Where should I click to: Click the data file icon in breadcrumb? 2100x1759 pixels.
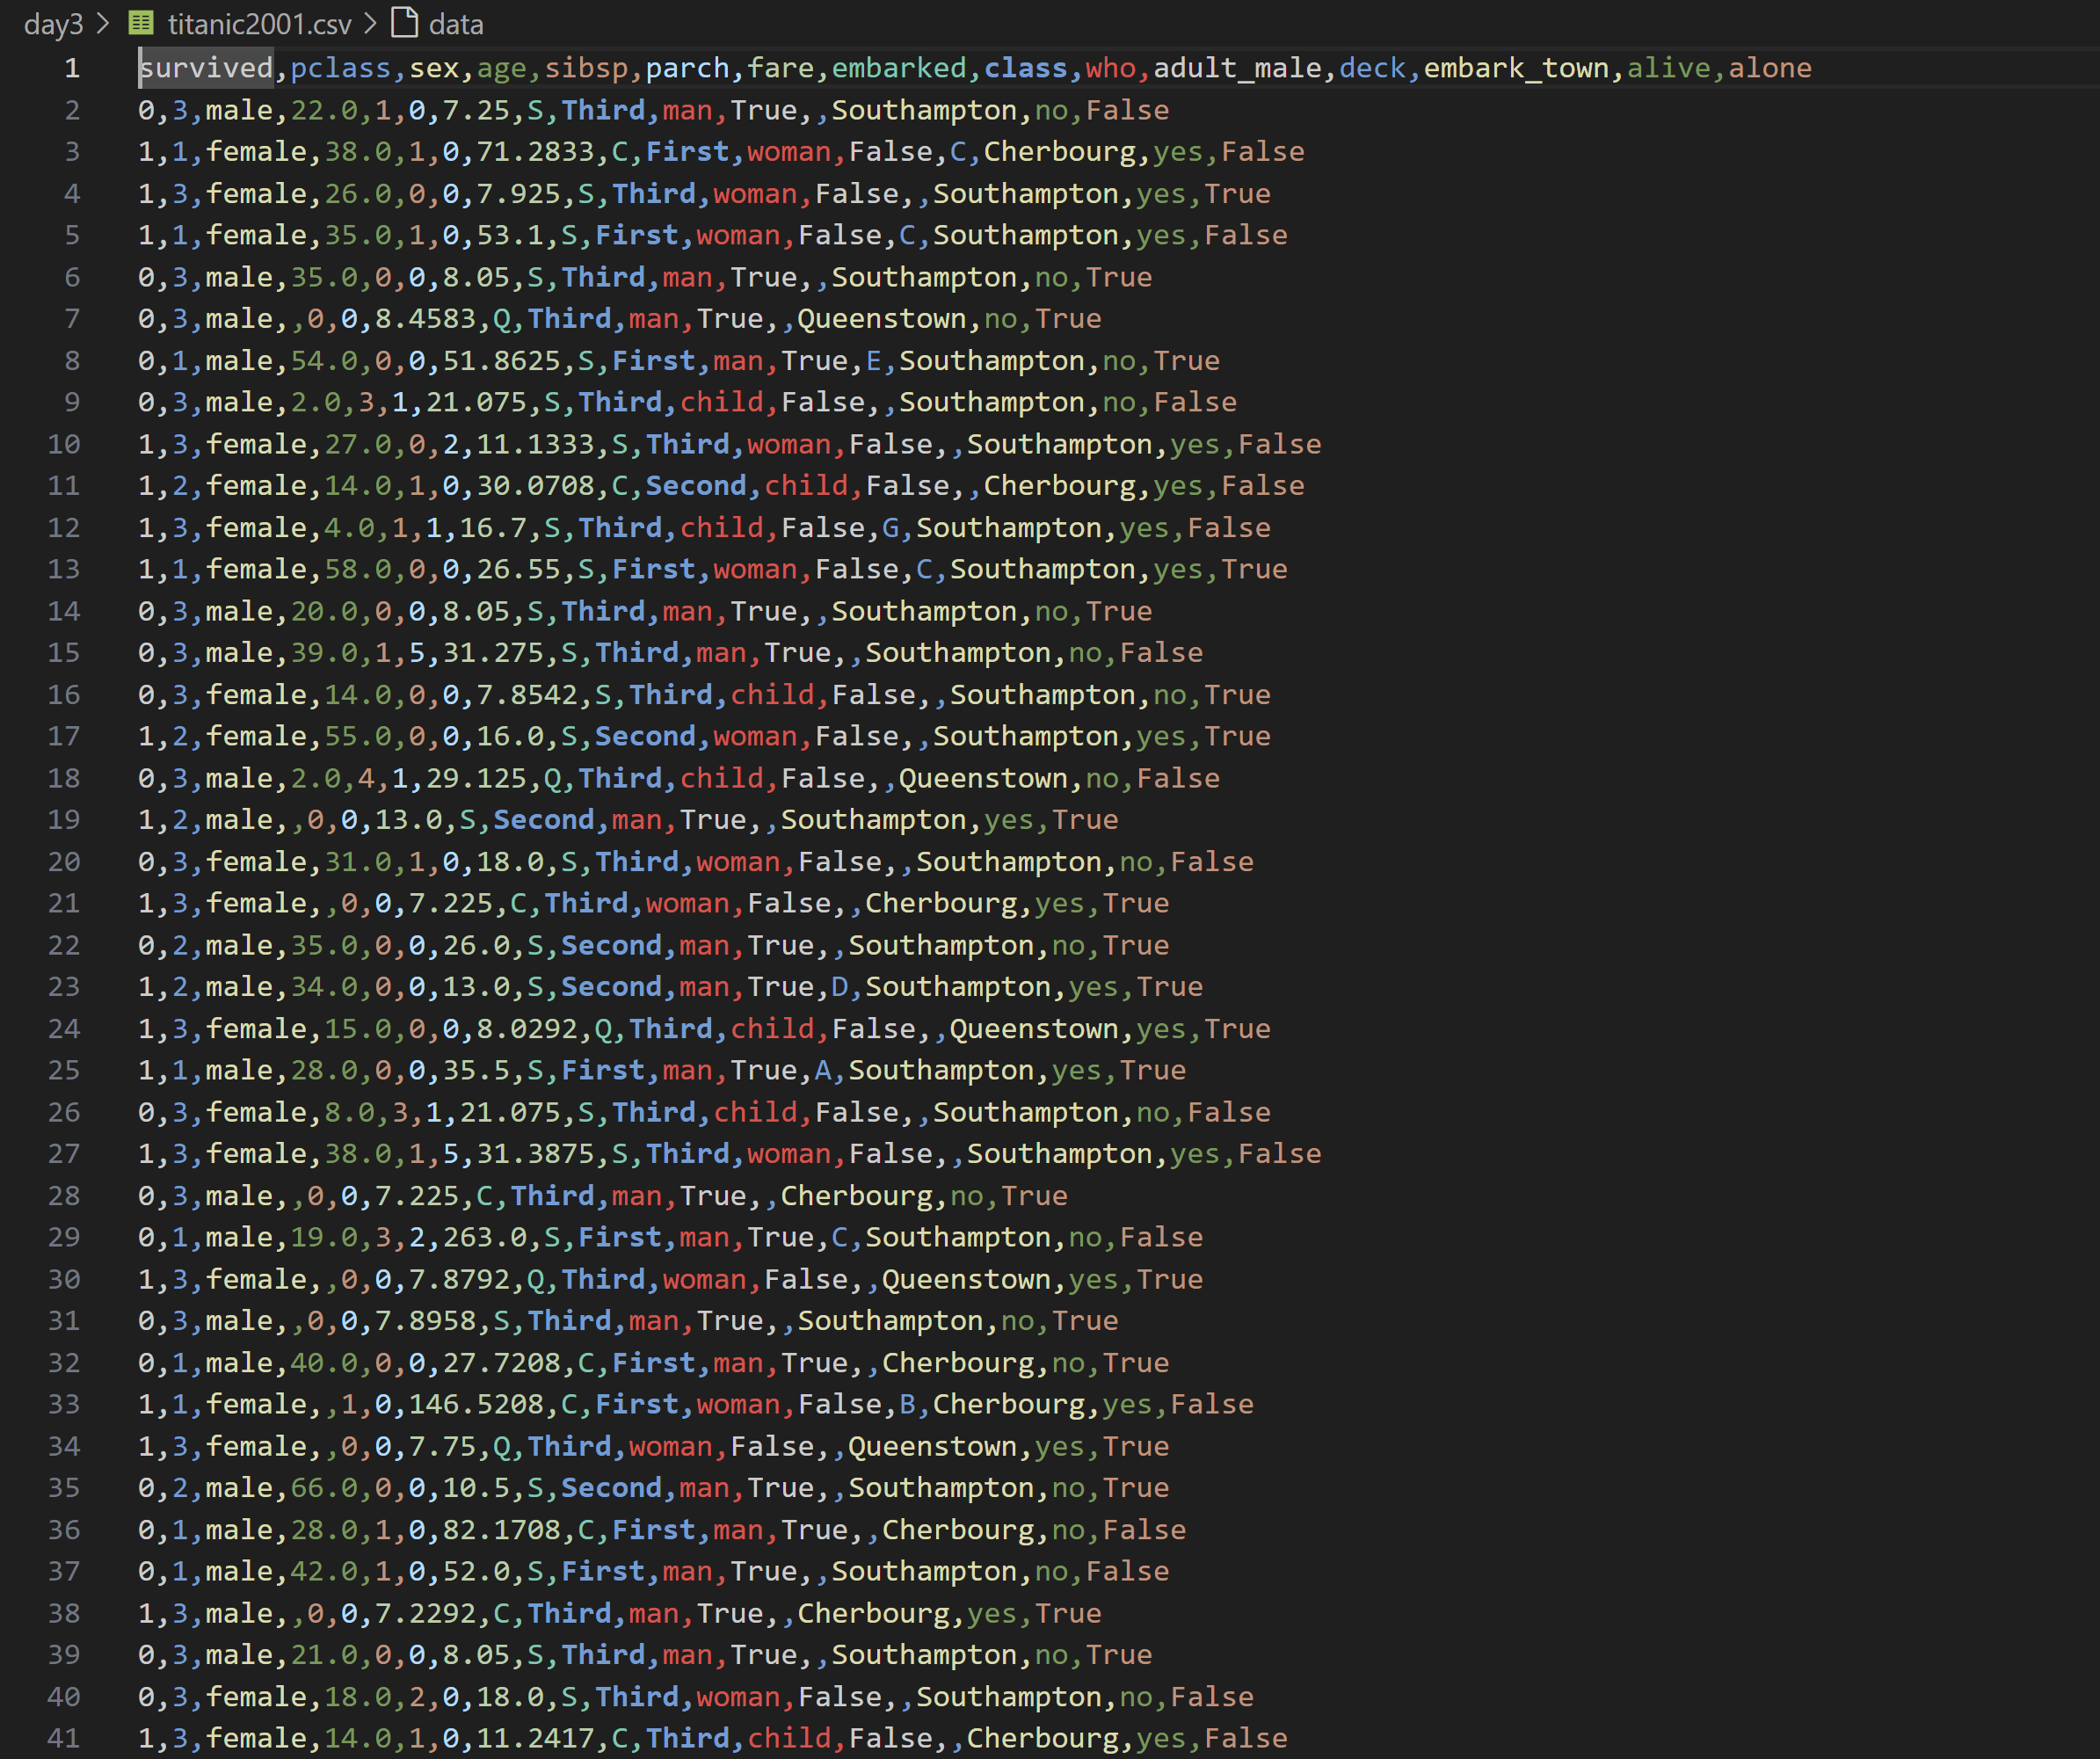pos(404,23)
